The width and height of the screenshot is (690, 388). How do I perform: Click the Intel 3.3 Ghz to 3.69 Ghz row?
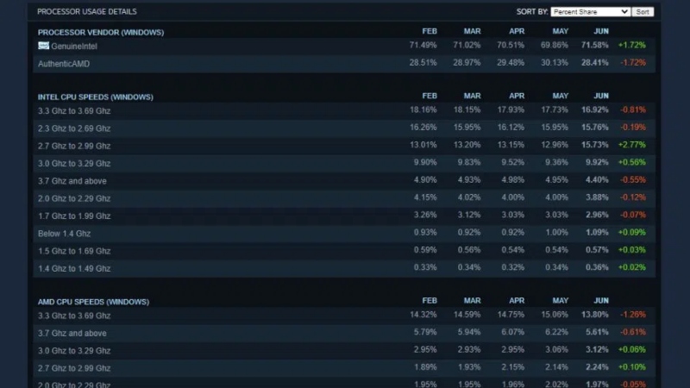point(74,110)
